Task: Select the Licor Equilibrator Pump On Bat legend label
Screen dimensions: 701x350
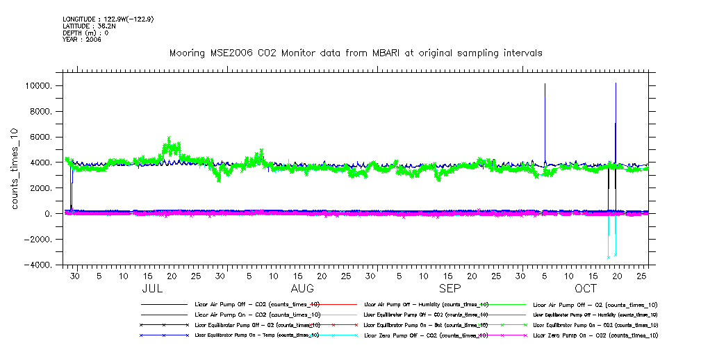Action: coord(426,325)
